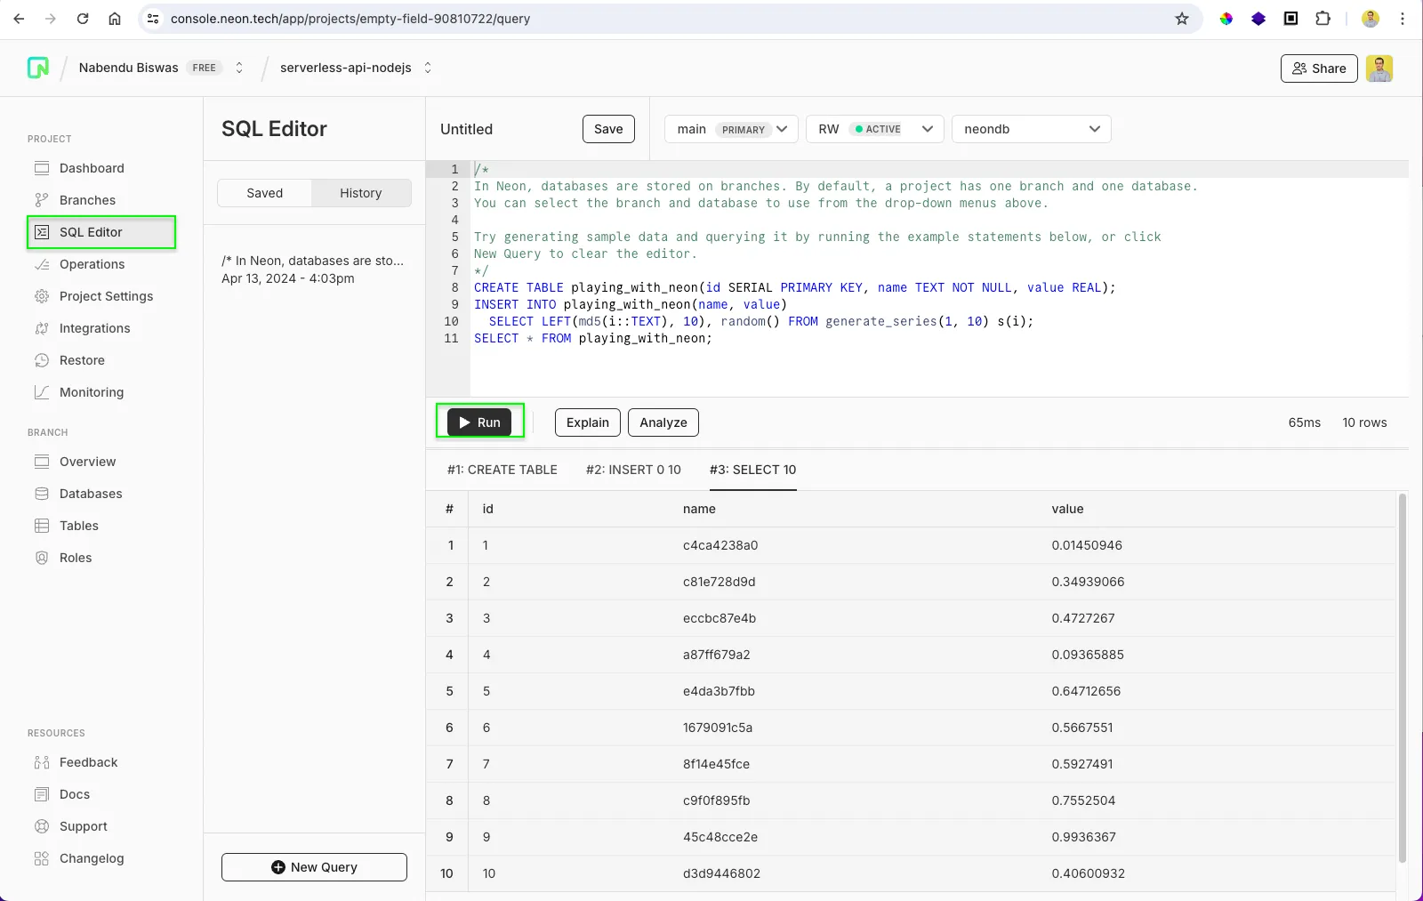Click the Neon logo icon
The width and height of the screenshot is (1423, 901).
pyautogui.click(x=38, y=68)
